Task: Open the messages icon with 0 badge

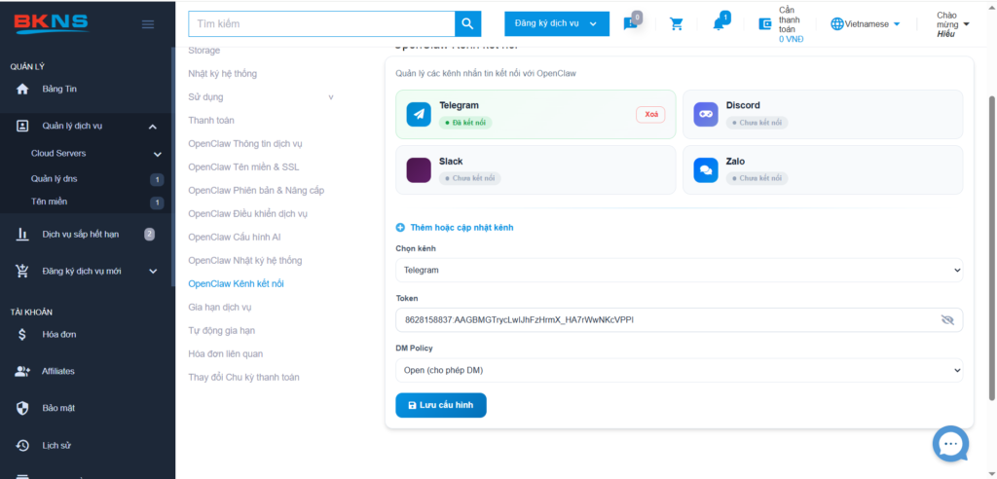Action: pyautogui.click(x=631, y=23)
